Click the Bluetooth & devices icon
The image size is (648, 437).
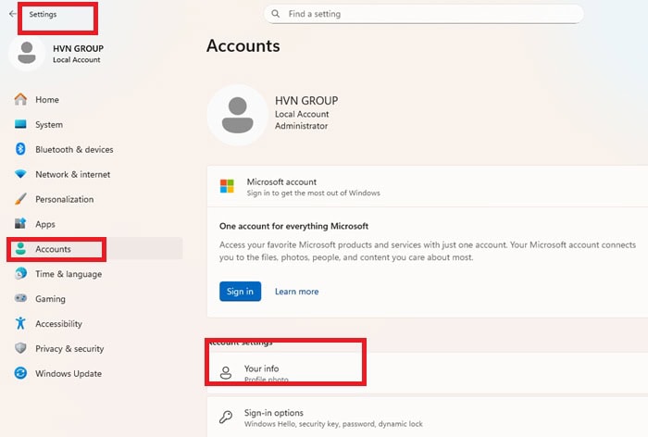tap(20, 150)
